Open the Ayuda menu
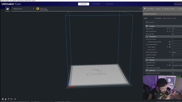This screenshot has height=102, width=182. point(34,1)
